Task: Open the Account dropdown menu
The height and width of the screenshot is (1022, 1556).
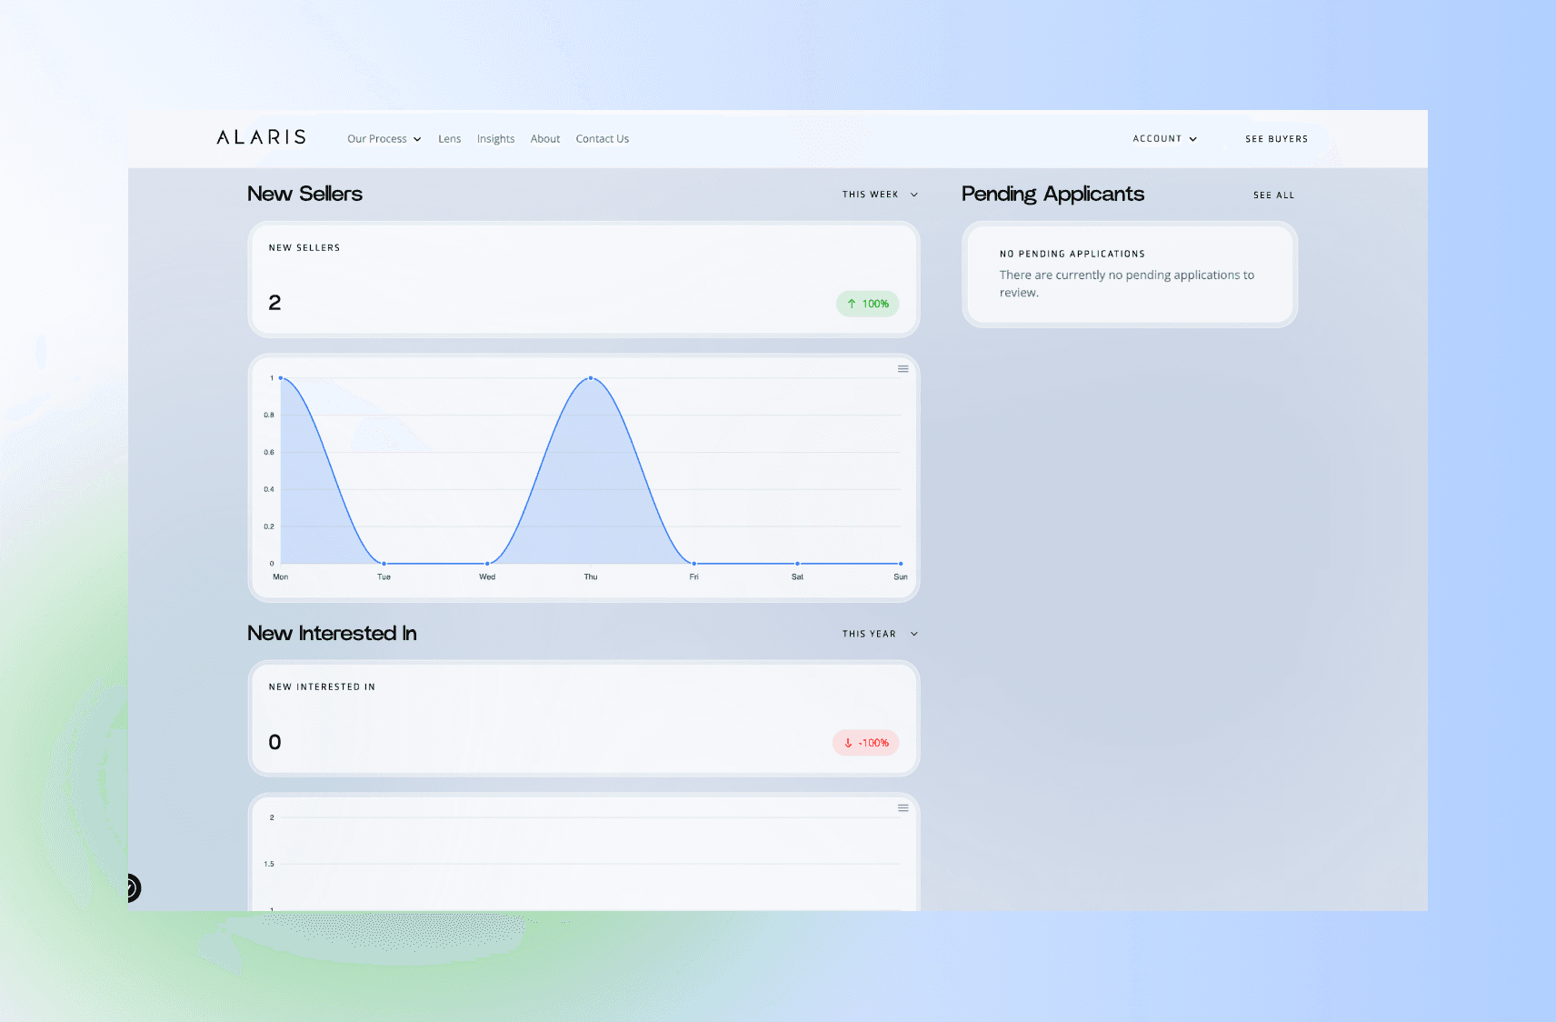Action: [1164, 139]
